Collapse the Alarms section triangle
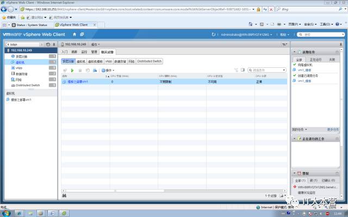Screen dimensions: 348x217 point(295,173)
